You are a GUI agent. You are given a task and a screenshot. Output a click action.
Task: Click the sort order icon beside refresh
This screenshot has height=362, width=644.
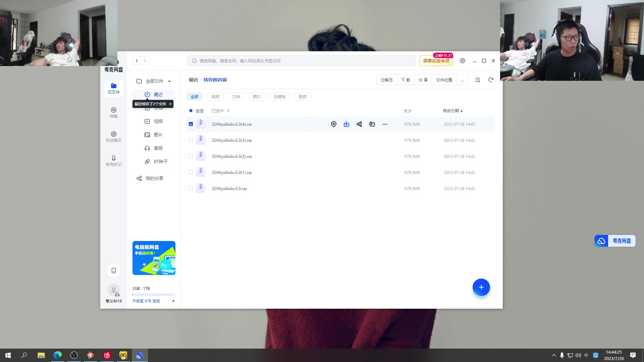477,80
